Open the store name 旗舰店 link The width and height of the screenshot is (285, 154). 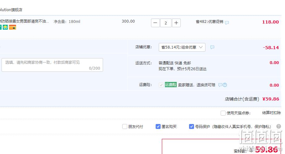point(11,10)
